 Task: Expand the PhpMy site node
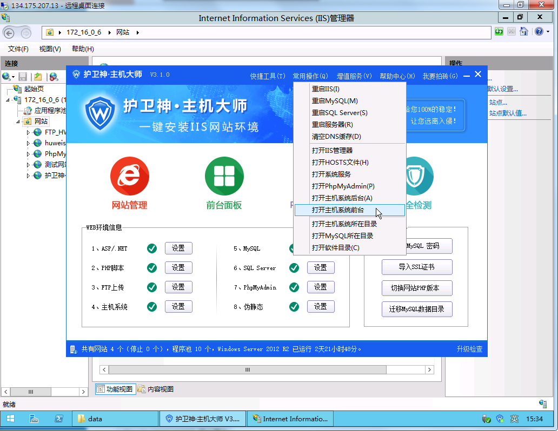pyautogui.click(x=28, y=154)
